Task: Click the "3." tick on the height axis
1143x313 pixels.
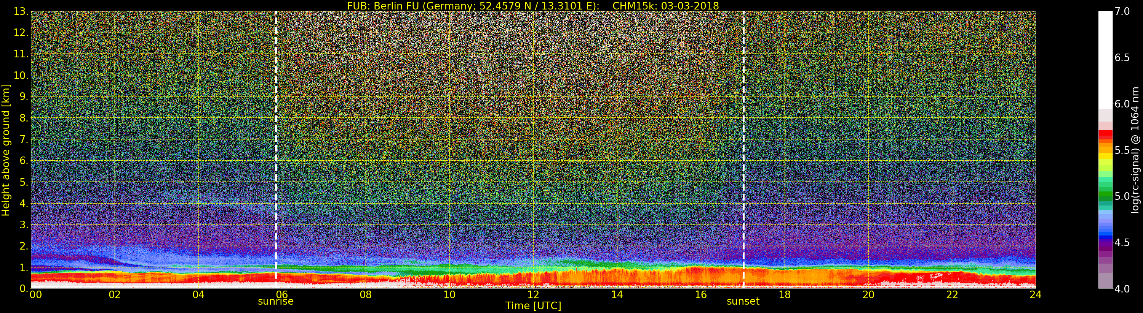Action: (x=24, y=224)
